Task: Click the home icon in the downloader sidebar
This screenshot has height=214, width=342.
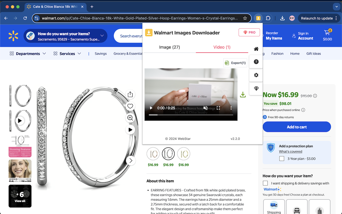Action: click(x=256, y=49)
